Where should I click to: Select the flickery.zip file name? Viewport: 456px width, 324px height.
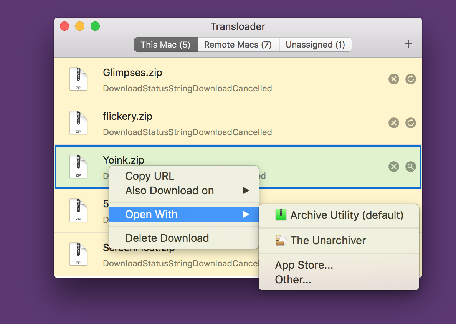[128, 116]
